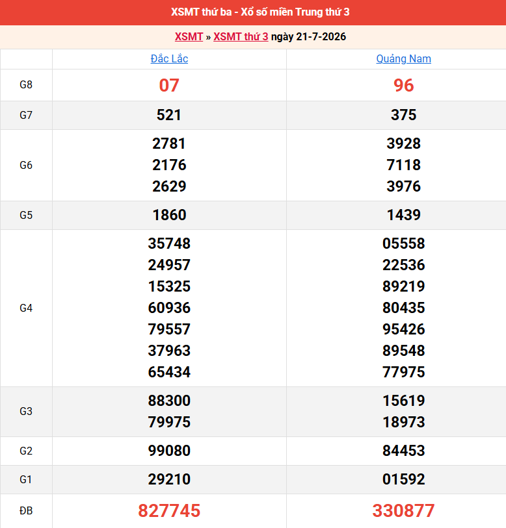The image size is (506, 528).
Task: Click the G7 row label
Action: pos(26,115)
